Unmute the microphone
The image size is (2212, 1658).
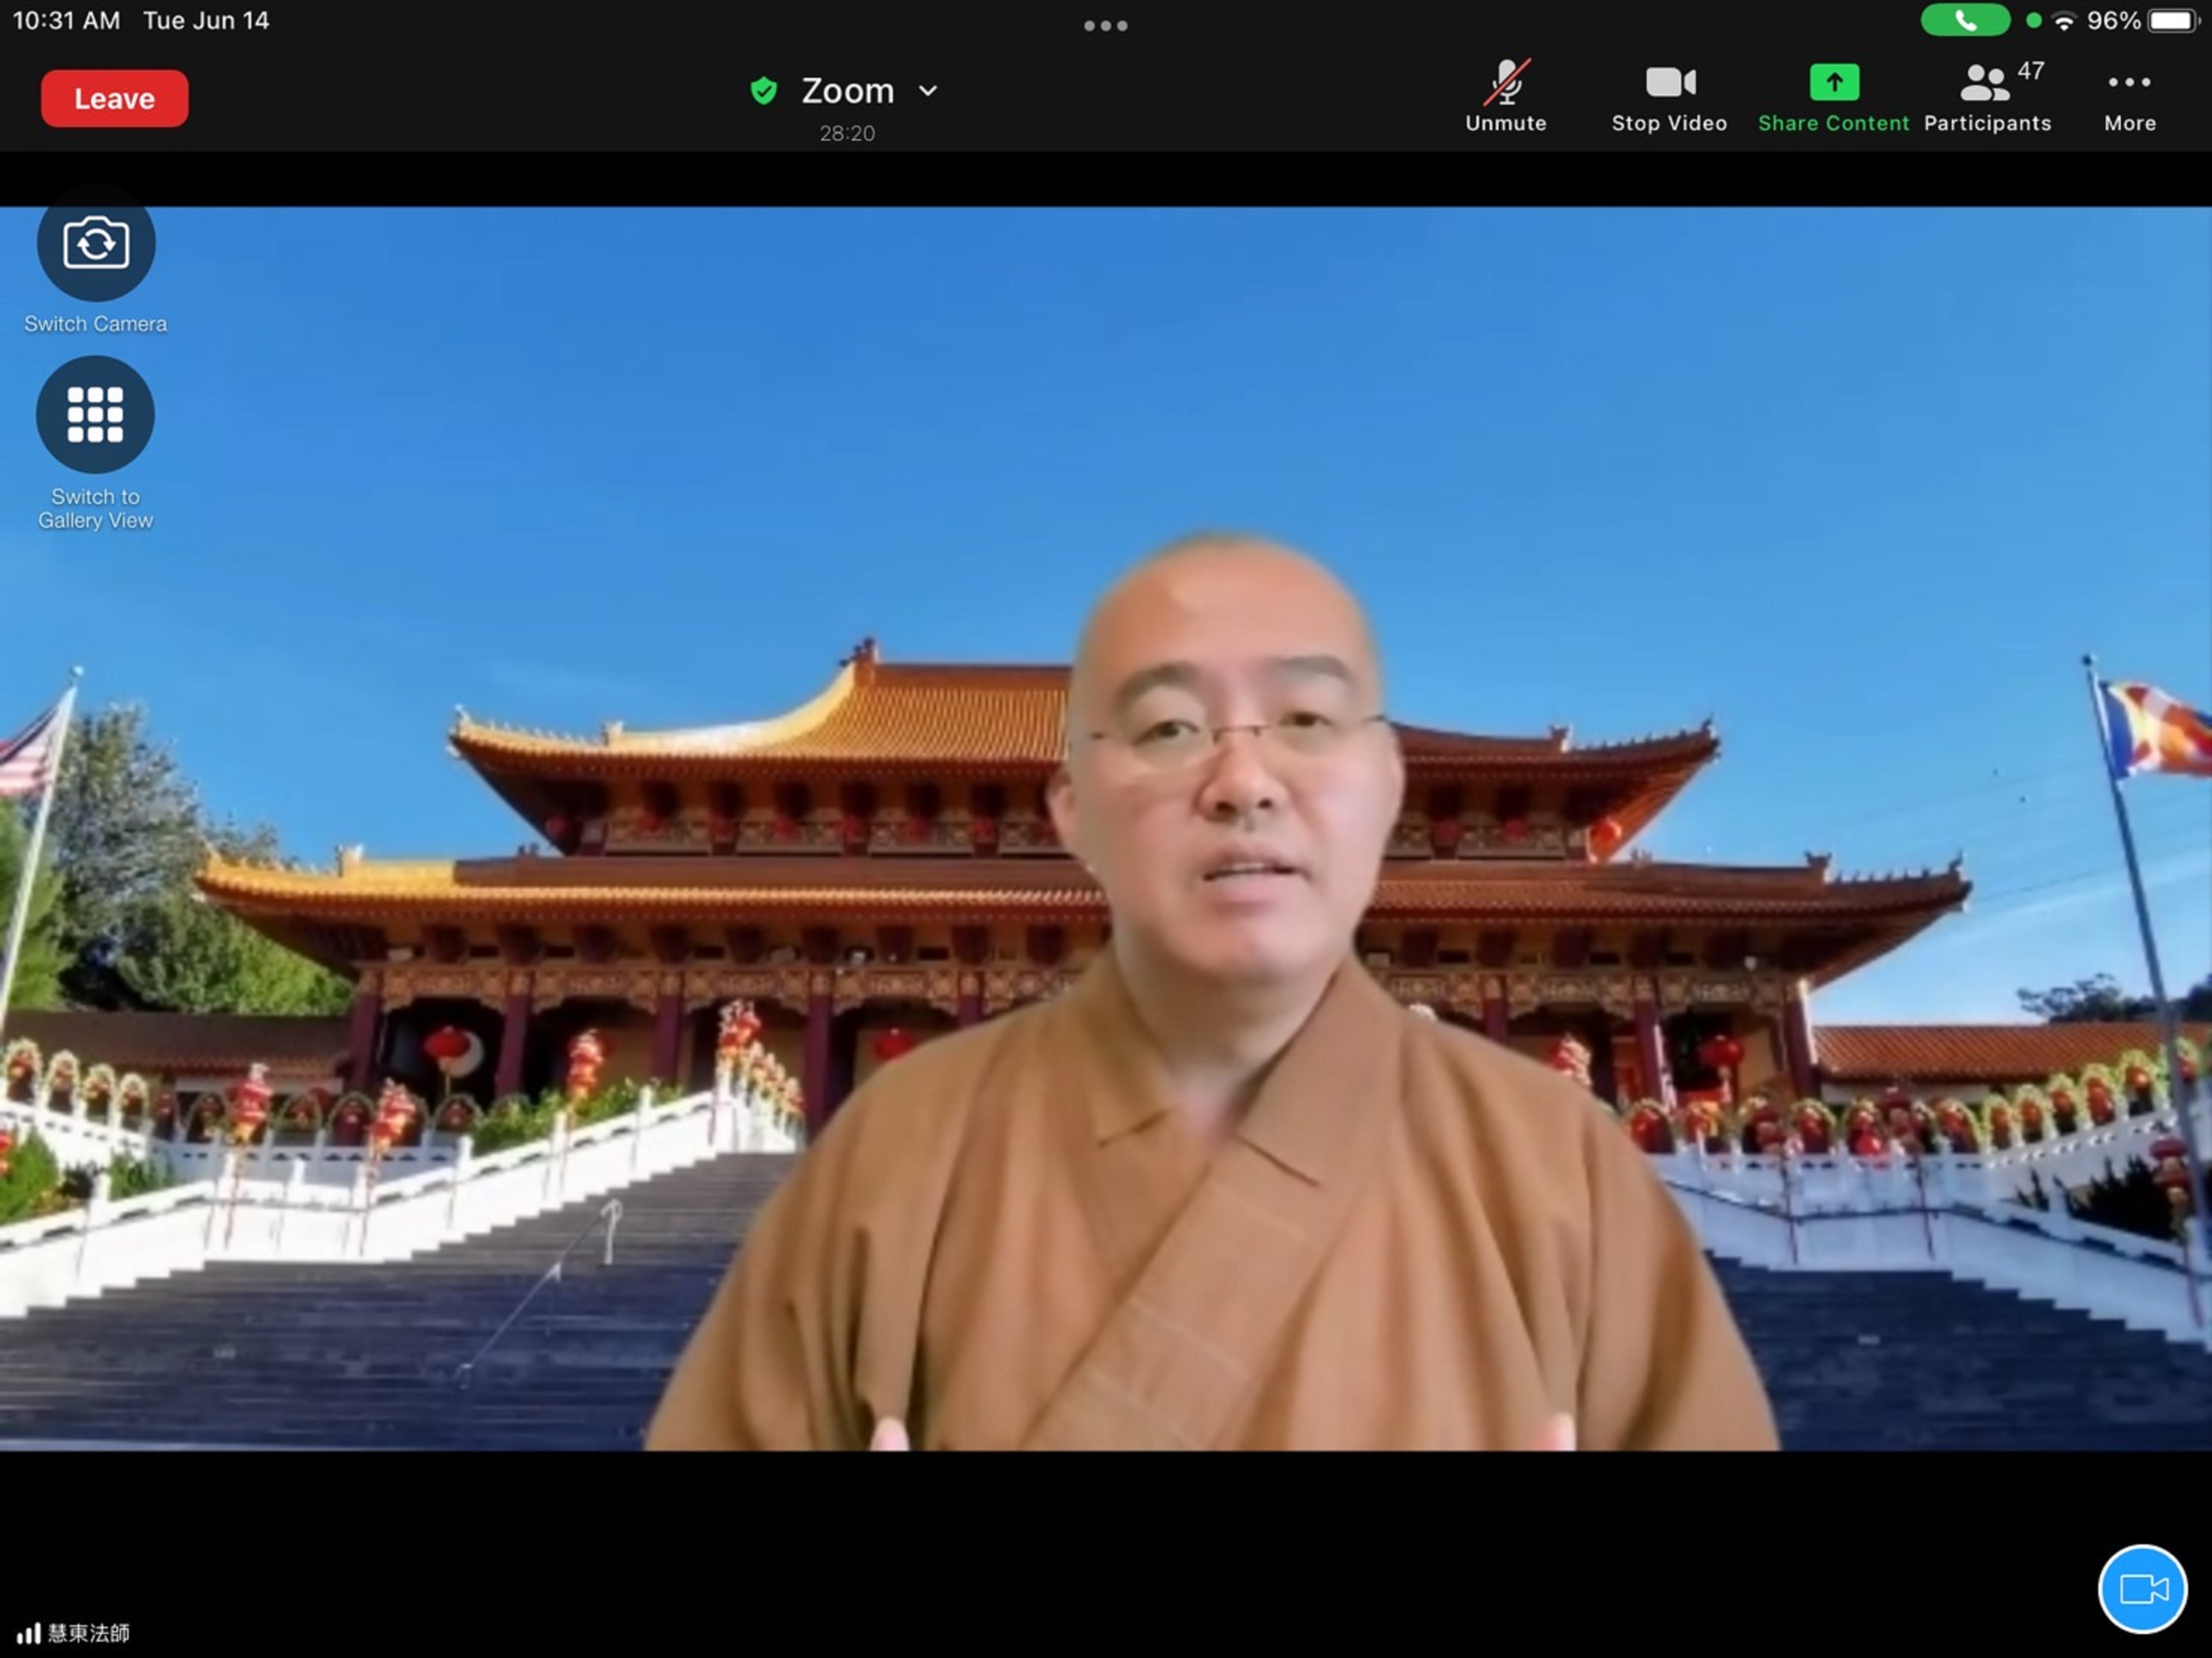1506,97
